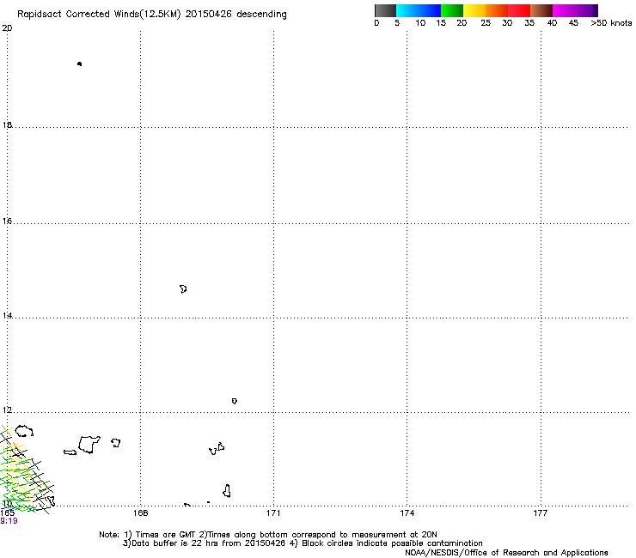The image size is (636, 558).
Task: Click the 'Data buffer is 22 hrs' note line
Action: pos(303,543)
